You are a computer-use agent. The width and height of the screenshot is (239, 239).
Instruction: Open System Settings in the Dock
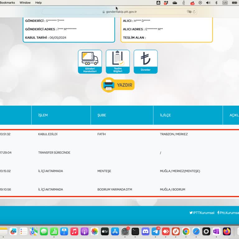coord(125,232)
